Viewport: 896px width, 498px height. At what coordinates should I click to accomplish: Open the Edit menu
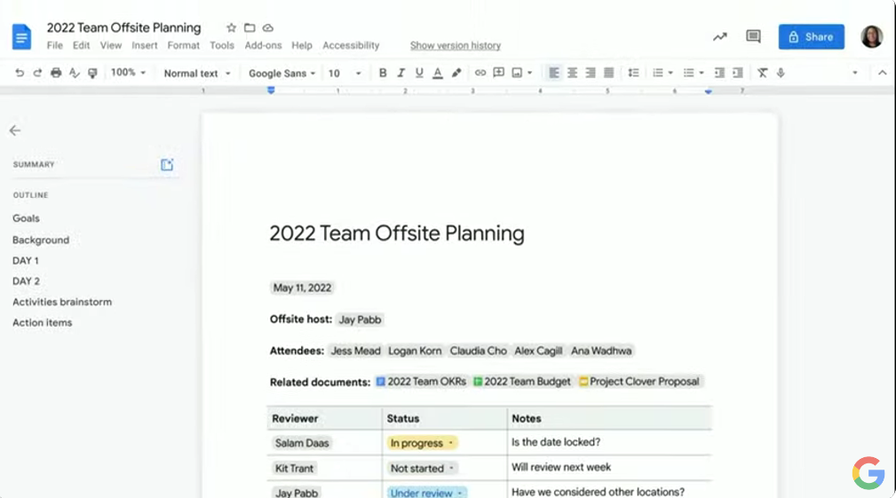tap(81, 45)
